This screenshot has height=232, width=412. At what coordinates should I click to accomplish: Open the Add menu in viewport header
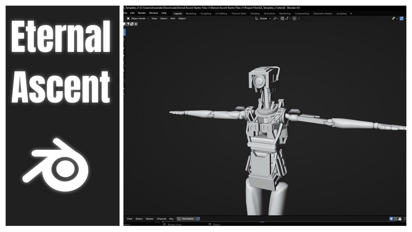pos(173,19)
